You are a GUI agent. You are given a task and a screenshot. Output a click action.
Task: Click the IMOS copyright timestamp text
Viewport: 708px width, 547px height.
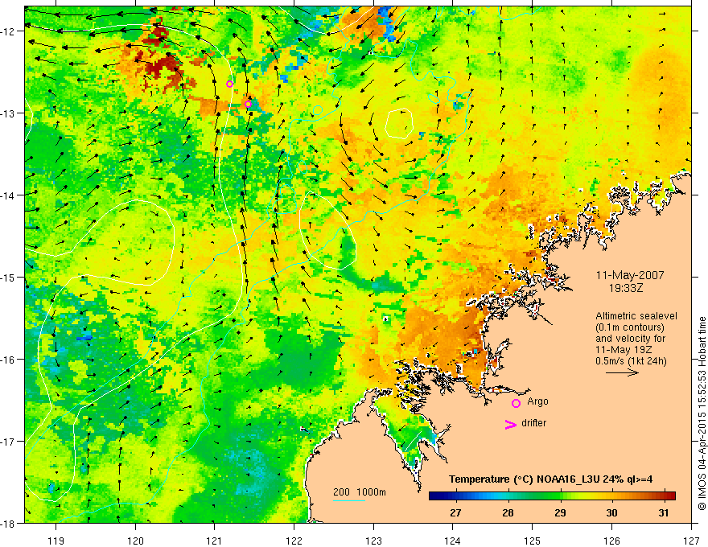coord(702,413)
